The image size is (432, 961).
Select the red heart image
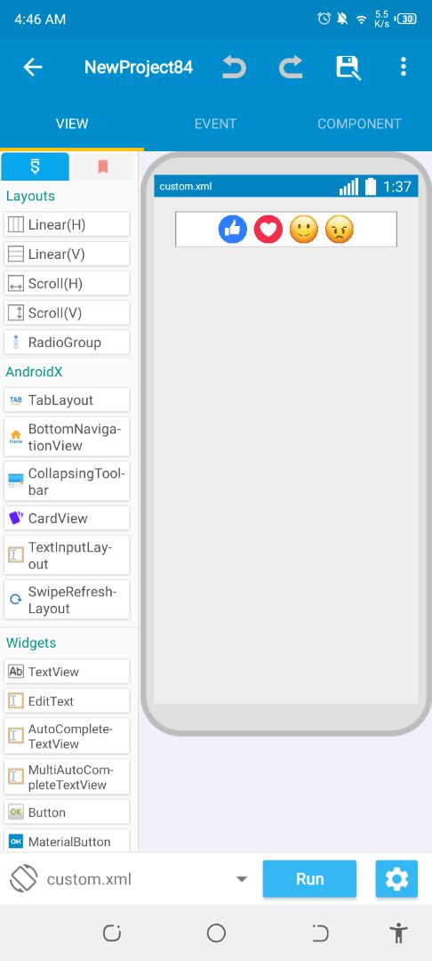[x=268, y=230]
